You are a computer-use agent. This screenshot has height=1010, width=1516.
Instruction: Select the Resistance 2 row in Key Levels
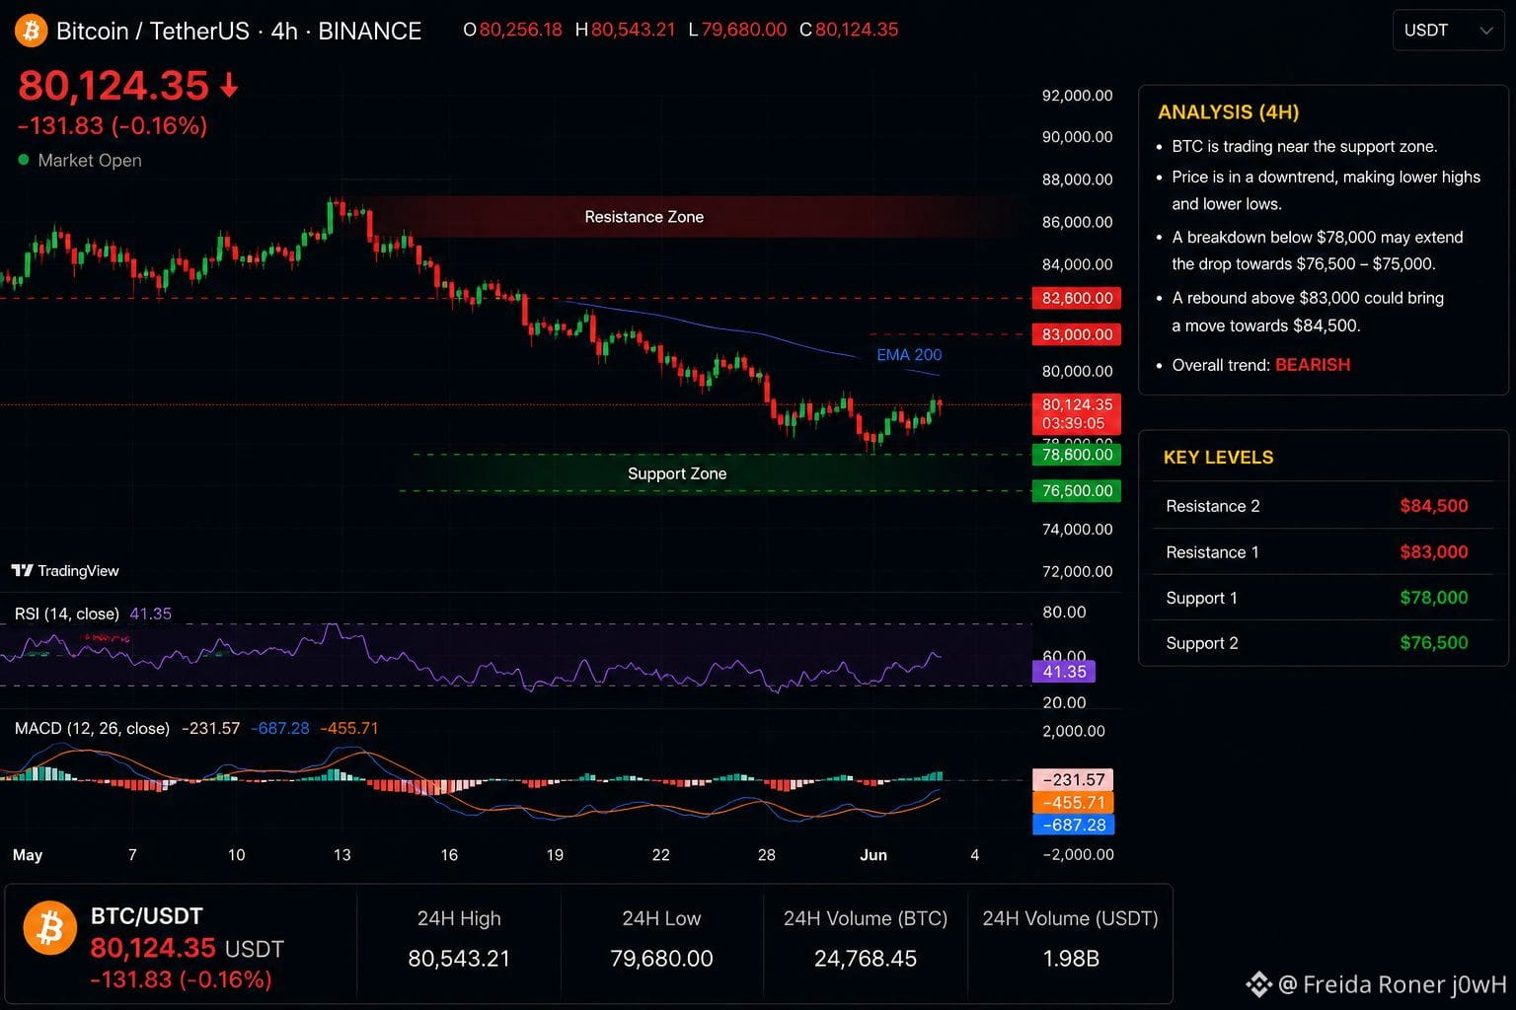coord(1324,506)
